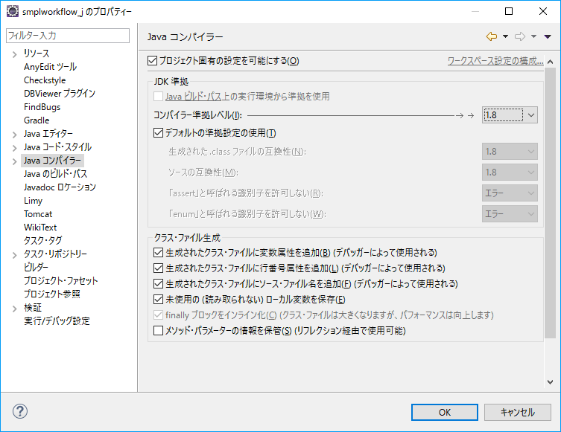Open ワークスペース設定の構成 link
The width and height of the screenshot is (561, 432).
495,61
